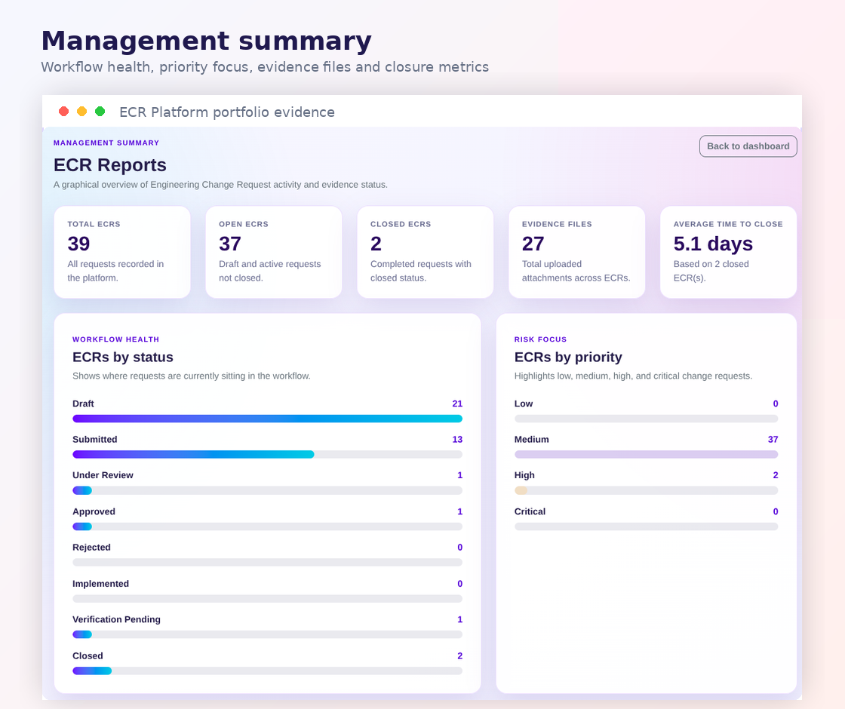Click the Rejected status empty bar

[x=267, y=563]
